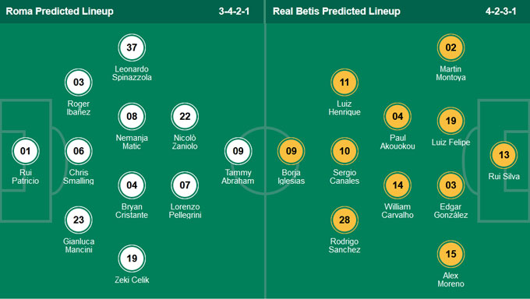The width and height of the screenshot is (530, 299).
Task: Select Rui Silva's number 13 badge
Action: pos(503,155)
